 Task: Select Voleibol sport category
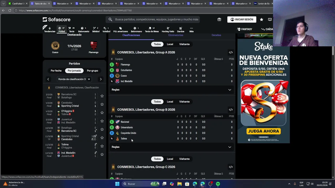pos(106,30)
